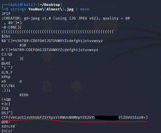Click the long row of open parentheses
Viewport: 161px width, 133px height.
click(x=58, y=32)
